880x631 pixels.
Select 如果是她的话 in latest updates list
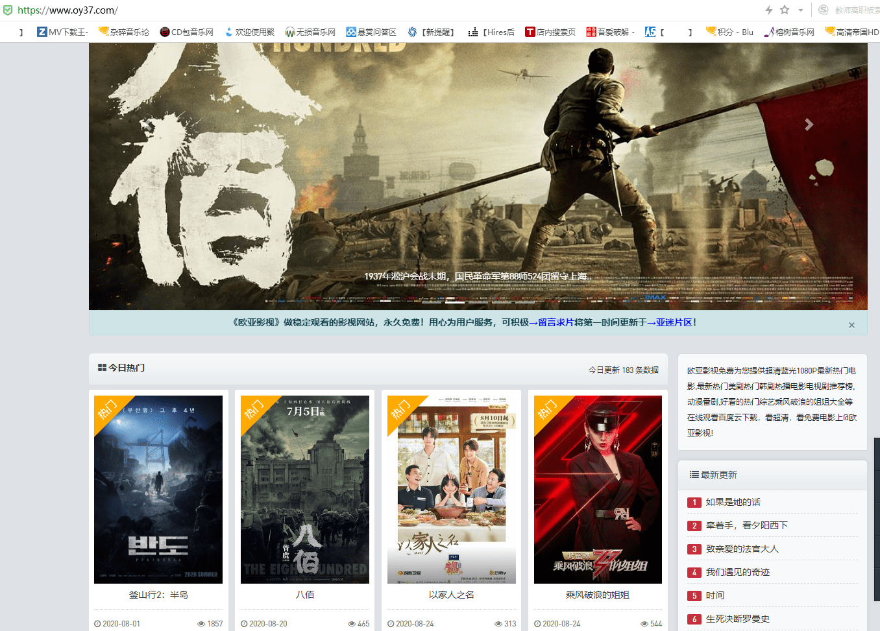click(x=733, y=502)
